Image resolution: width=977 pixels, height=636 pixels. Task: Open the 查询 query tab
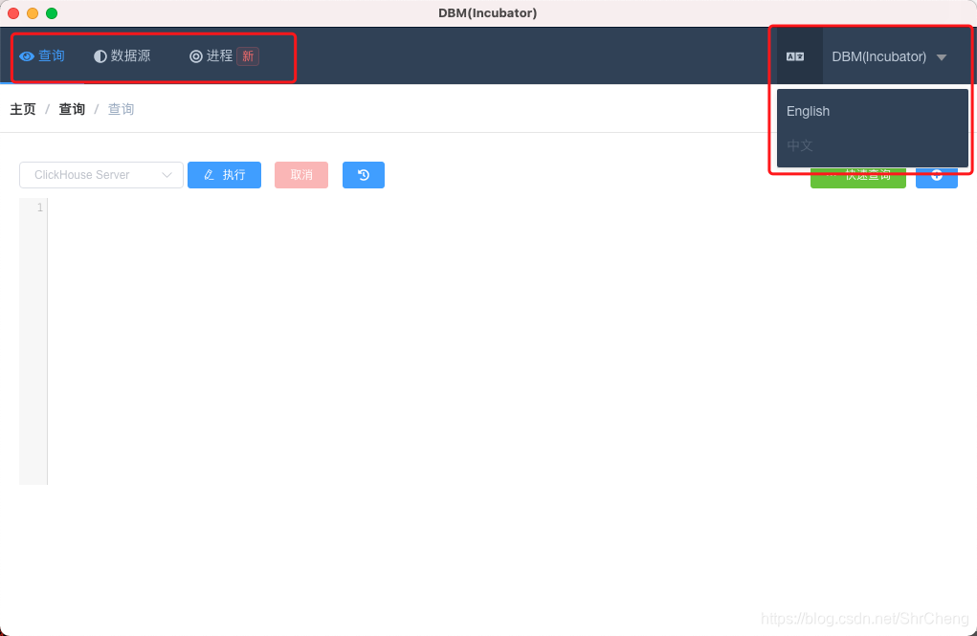tap(42, 56)
